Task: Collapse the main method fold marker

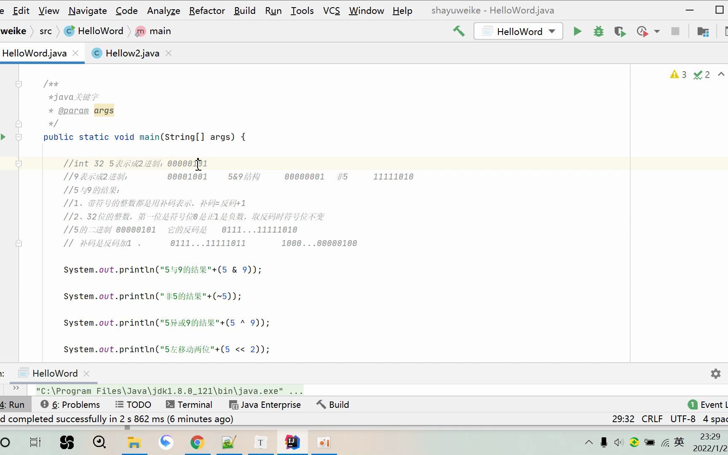Action: pyautogui.click(x=19, y=137)
